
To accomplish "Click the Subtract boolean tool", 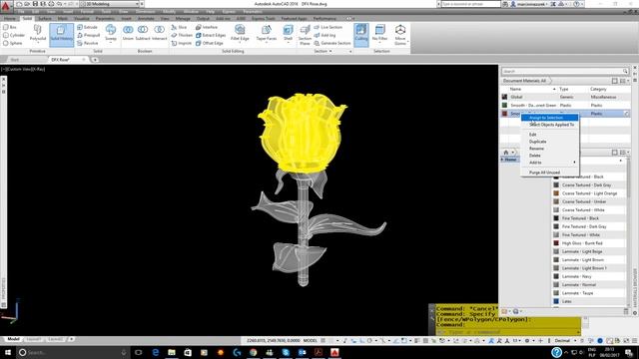I will tap(143, 33).
